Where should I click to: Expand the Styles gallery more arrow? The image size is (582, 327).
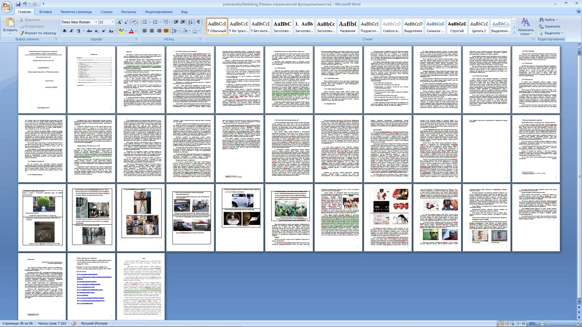coord(514,32)
